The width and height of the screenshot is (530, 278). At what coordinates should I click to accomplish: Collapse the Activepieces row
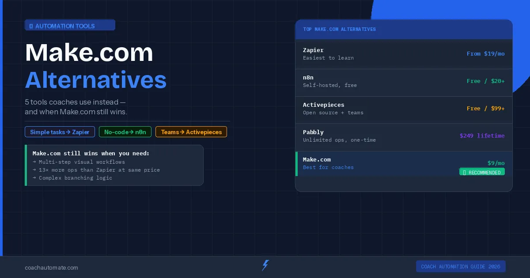[x=404, y=109]
